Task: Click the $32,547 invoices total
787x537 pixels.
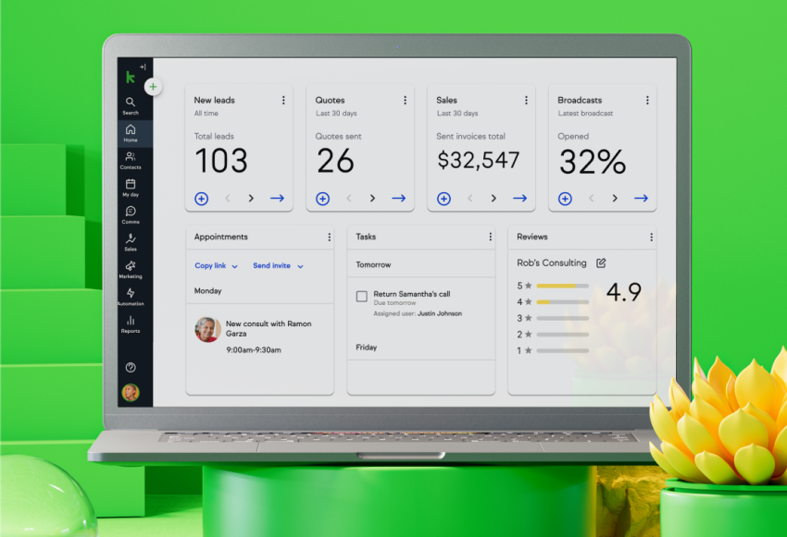Action: (479, 160)
